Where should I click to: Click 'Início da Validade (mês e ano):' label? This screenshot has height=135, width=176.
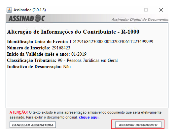[x=39, y=54]
